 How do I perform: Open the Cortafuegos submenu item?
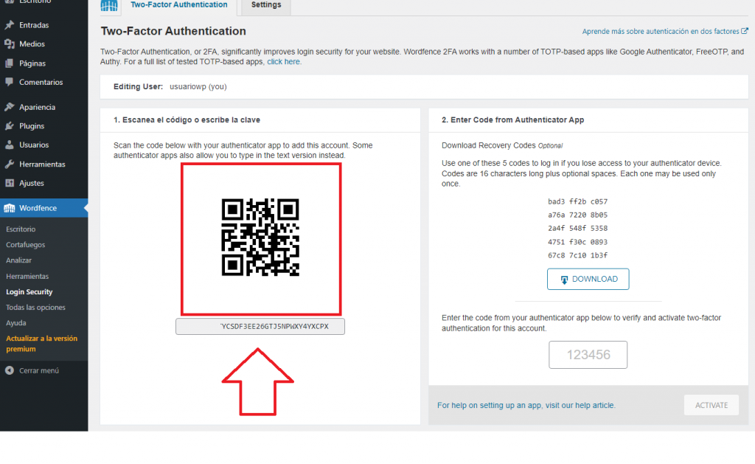point(26,245)
